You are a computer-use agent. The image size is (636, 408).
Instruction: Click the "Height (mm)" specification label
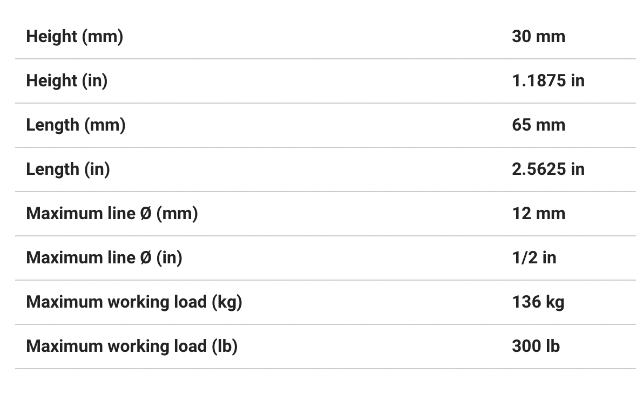[x=75, y=37]
